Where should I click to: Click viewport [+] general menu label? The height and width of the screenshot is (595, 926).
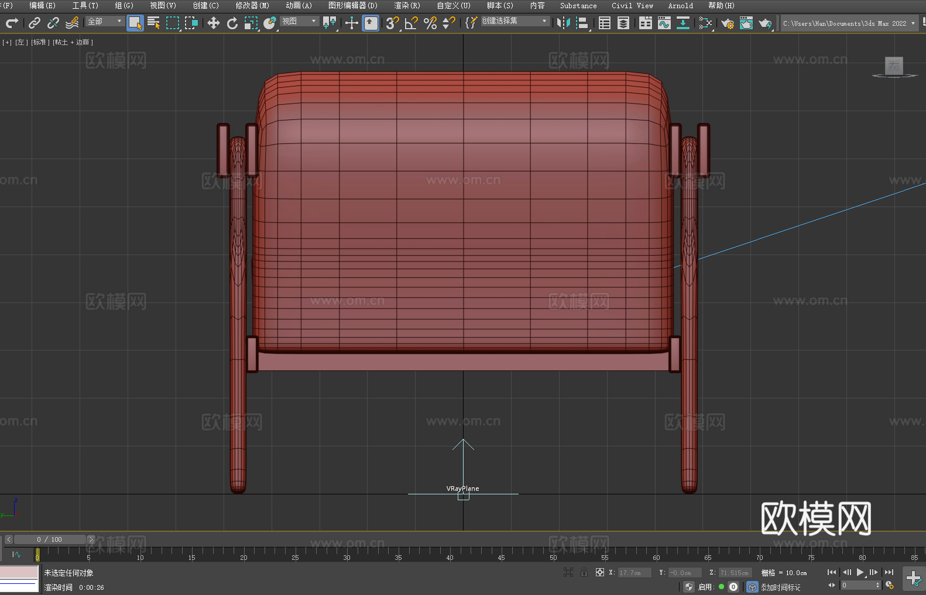point(7,42)
